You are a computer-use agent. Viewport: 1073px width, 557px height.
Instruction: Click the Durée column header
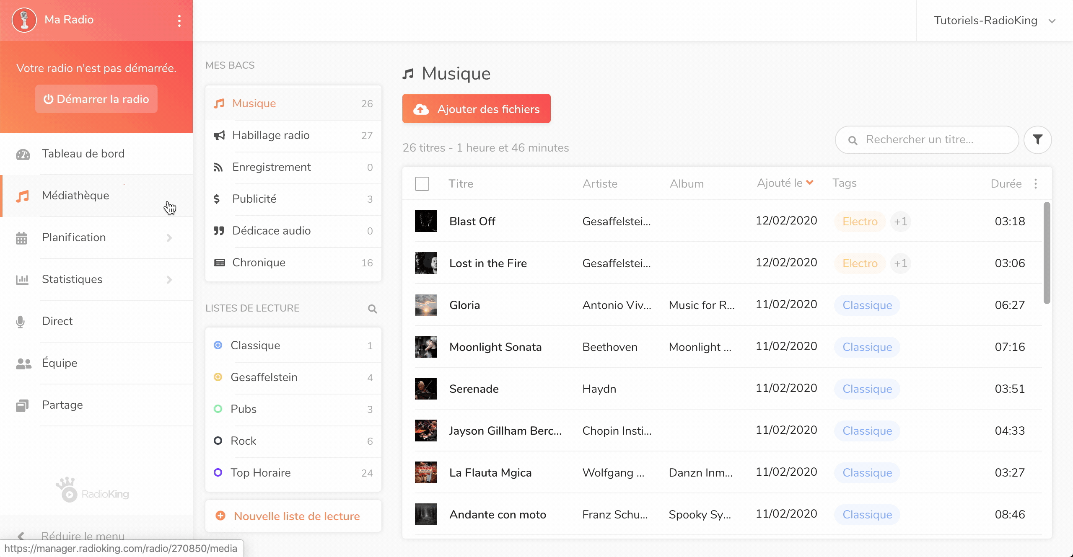click(x=1006, y=183)
